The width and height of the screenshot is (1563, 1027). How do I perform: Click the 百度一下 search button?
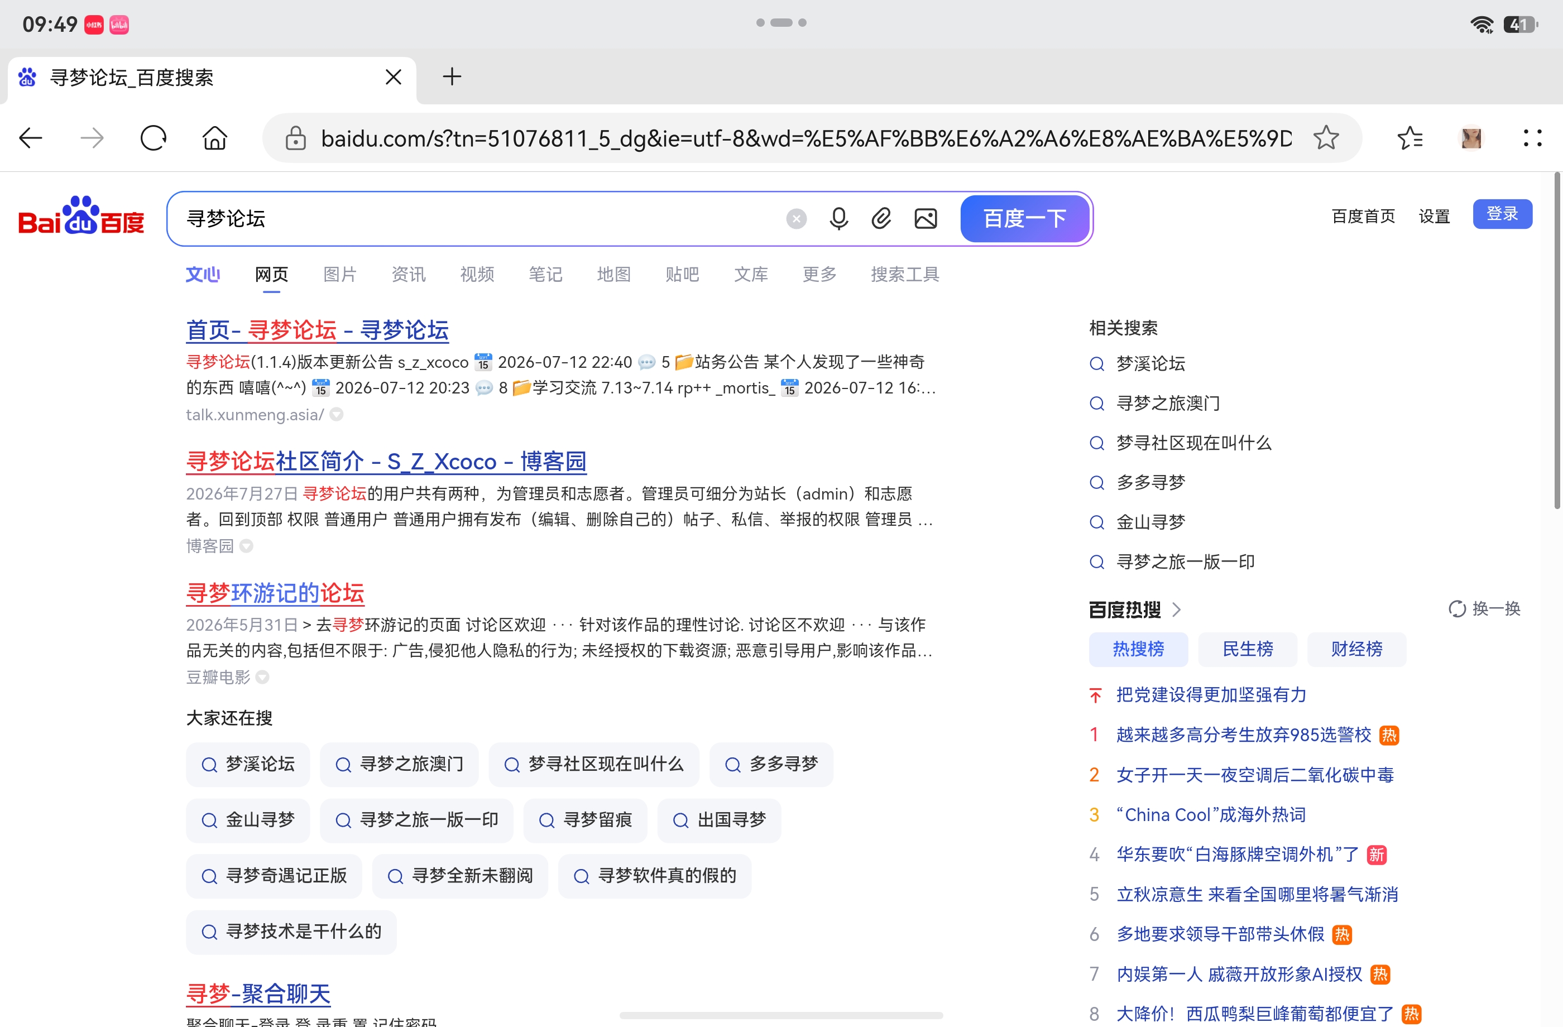1024,219
